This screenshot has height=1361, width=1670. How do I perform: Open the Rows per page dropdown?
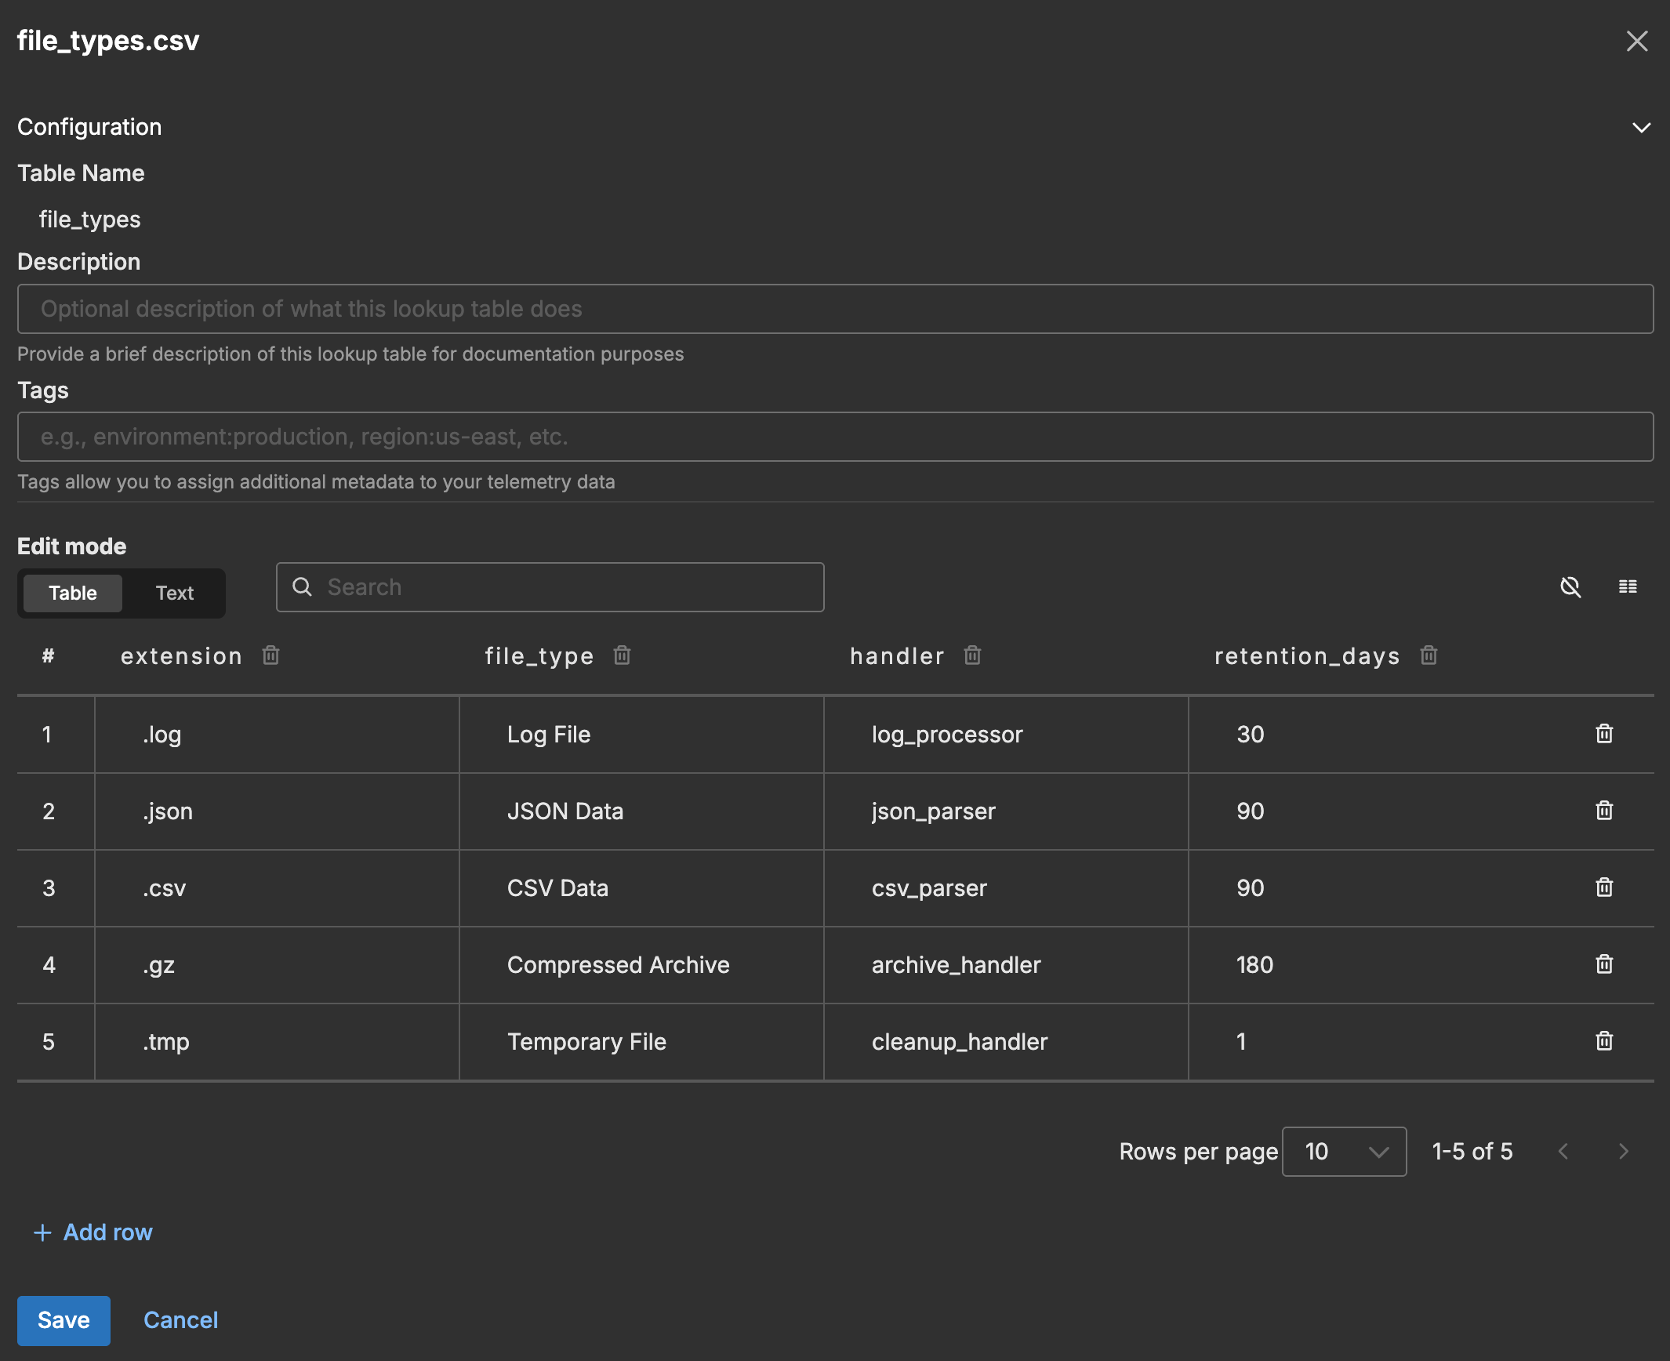(1343, 1152)
